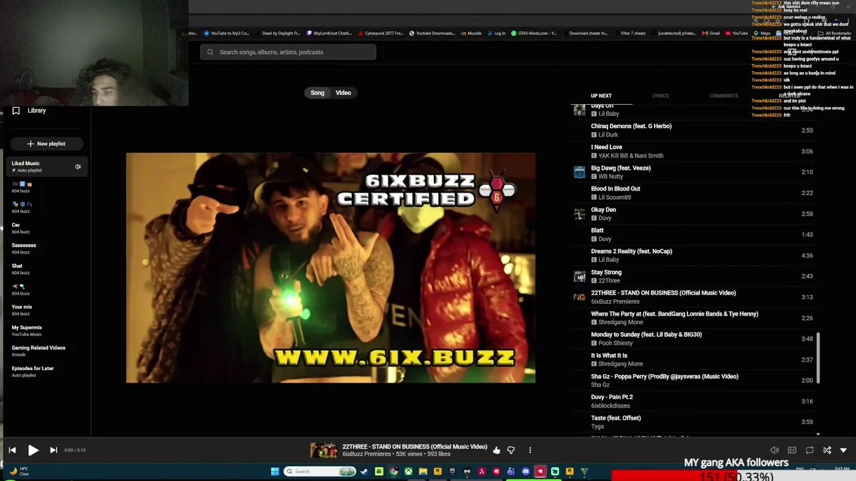The height and width of the screenshot is (481, 856).
Task: Click the song title in player bar
Action: (415, 447)
